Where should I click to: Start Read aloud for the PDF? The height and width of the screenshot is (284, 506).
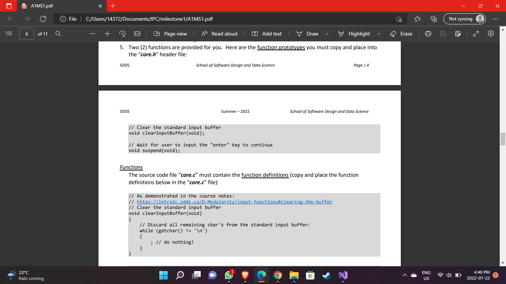click(220, 34)
